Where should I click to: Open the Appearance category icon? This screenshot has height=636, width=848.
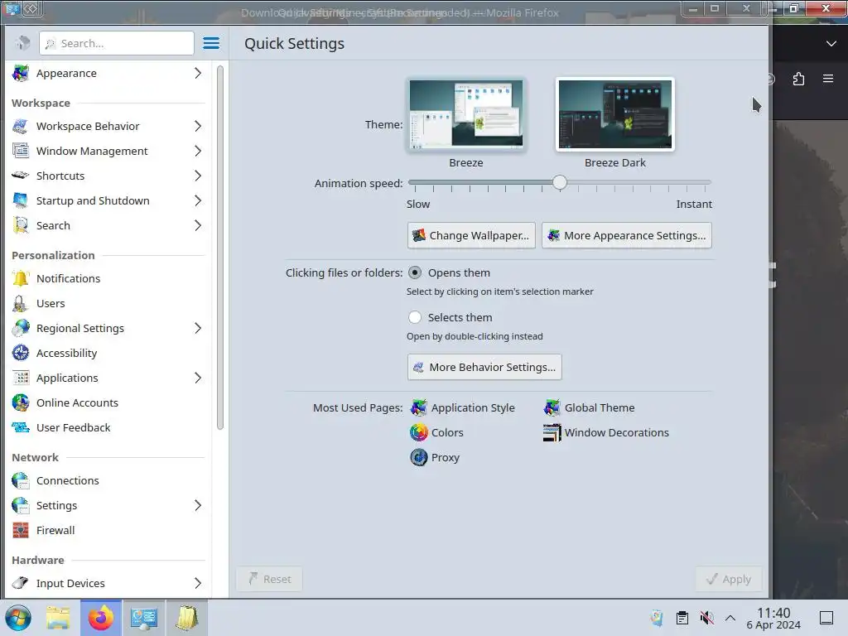pos(21,73)
